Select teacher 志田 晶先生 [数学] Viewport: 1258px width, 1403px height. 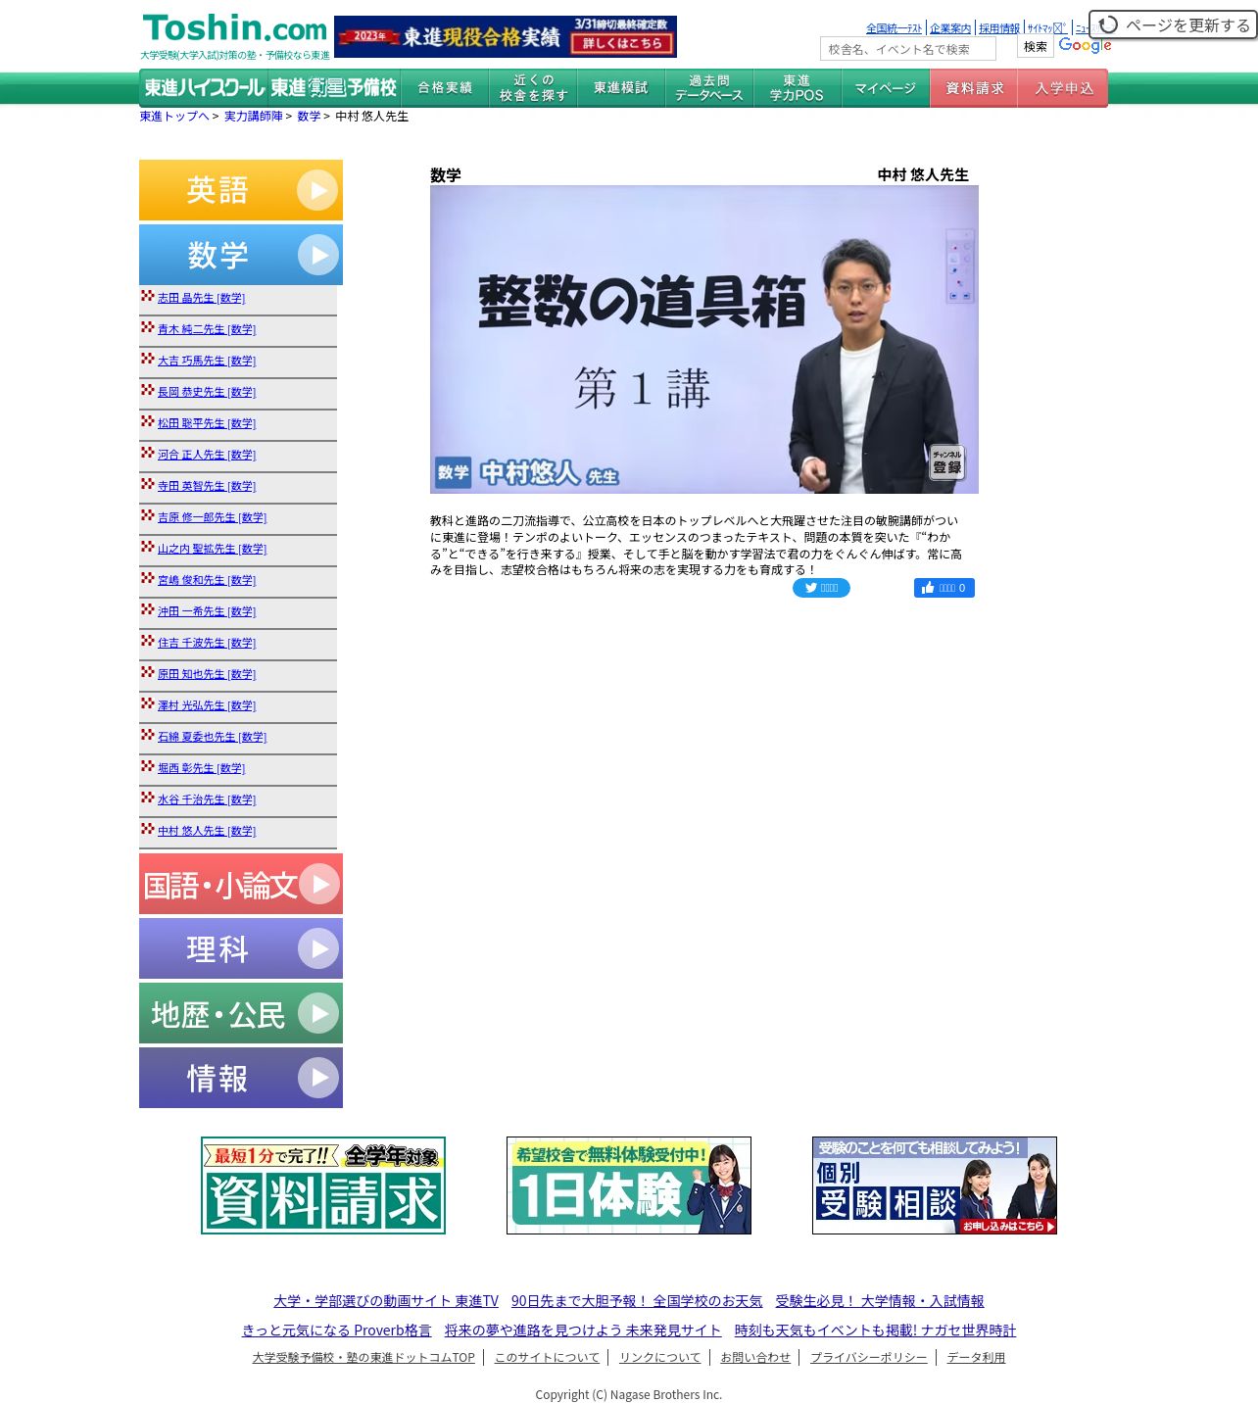[x=201, y=298]
